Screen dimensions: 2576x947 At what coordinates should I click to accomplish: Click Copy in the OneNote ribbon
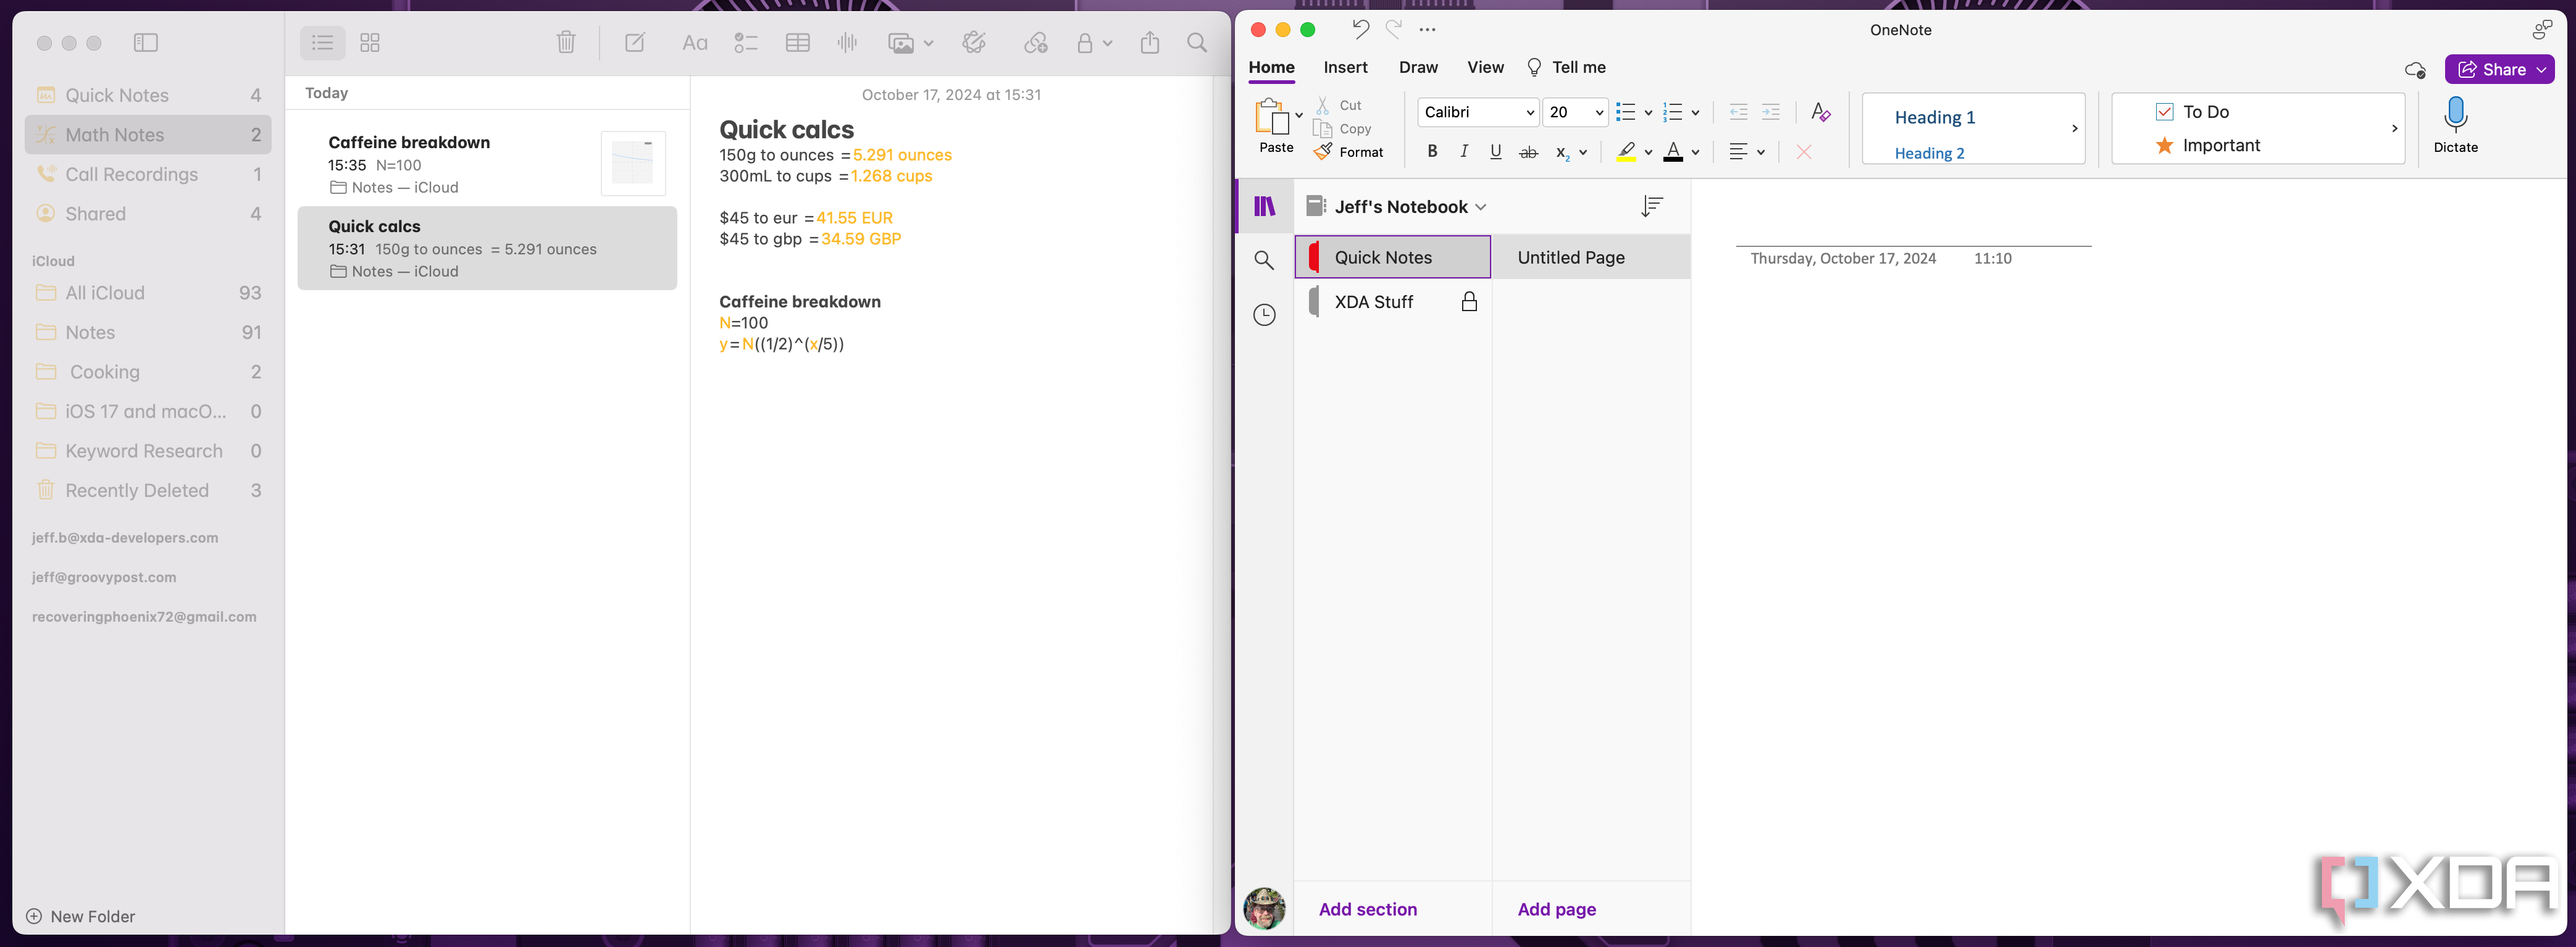[x=1342, y=129]
